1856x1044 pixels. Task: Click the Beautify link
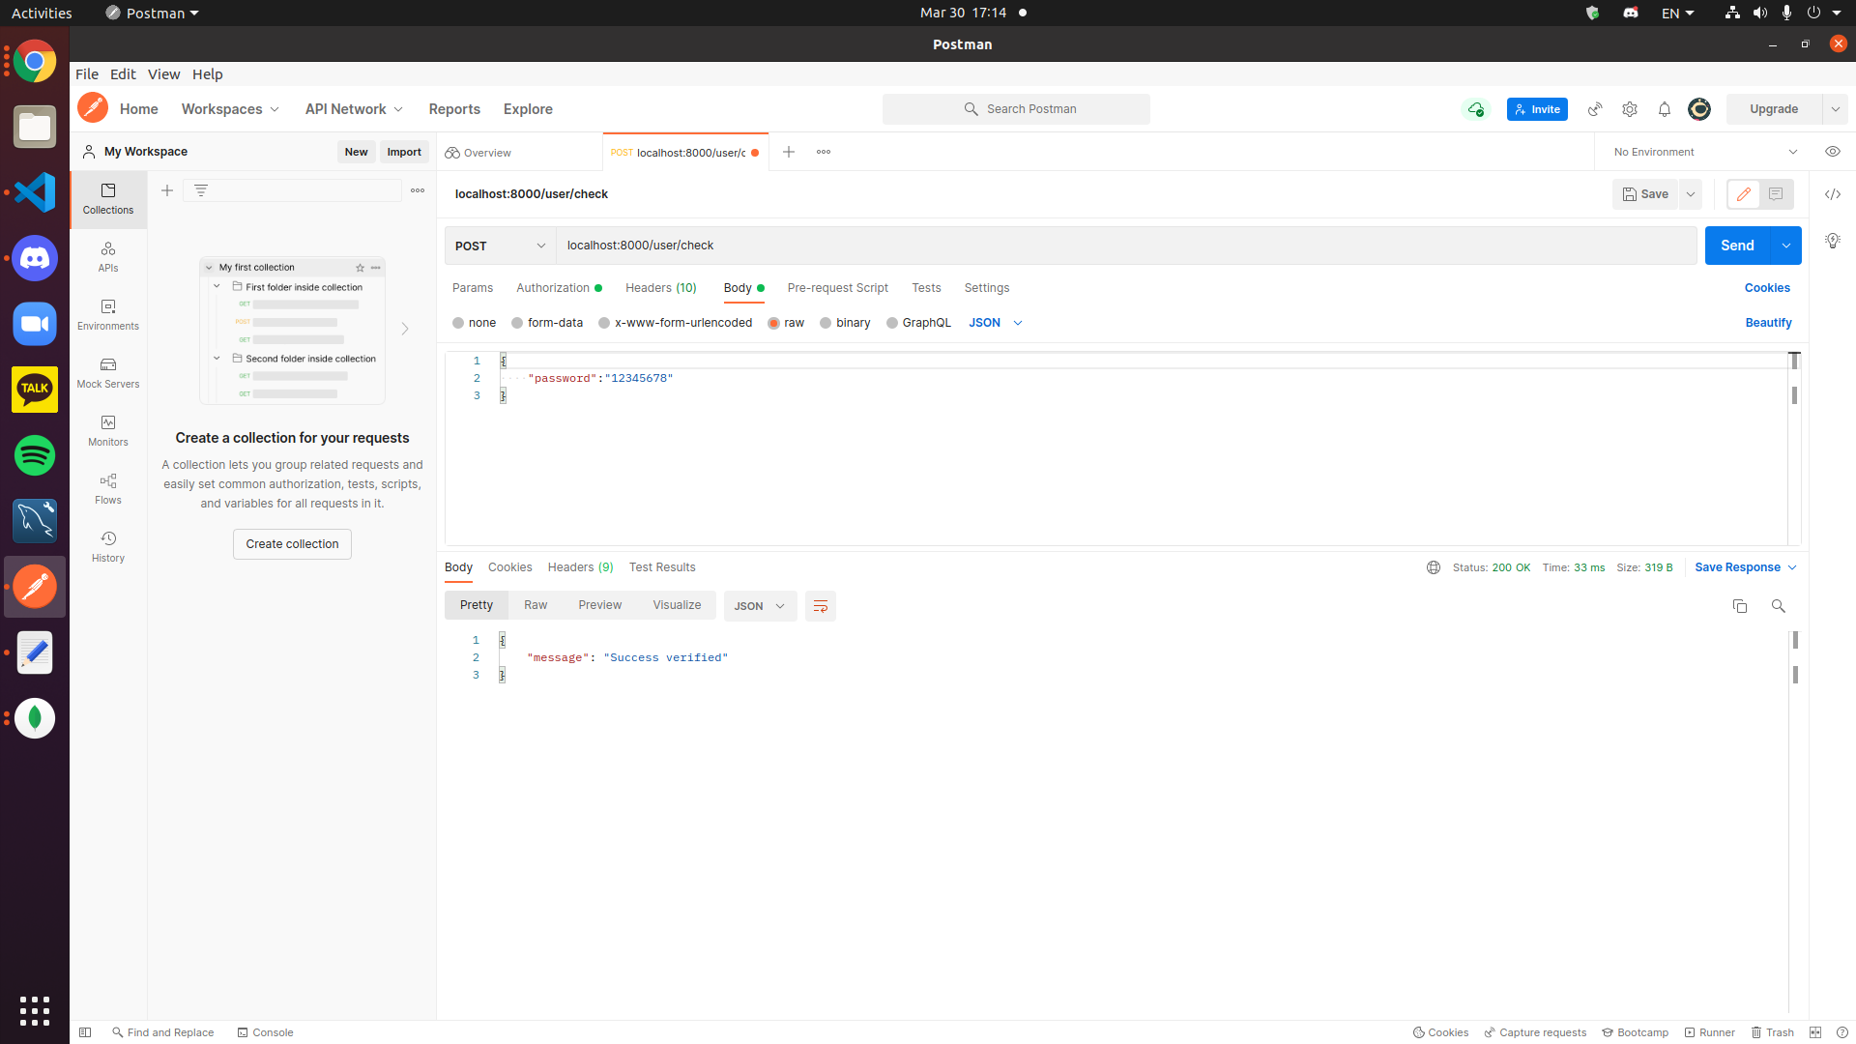tap(1768, 323)
